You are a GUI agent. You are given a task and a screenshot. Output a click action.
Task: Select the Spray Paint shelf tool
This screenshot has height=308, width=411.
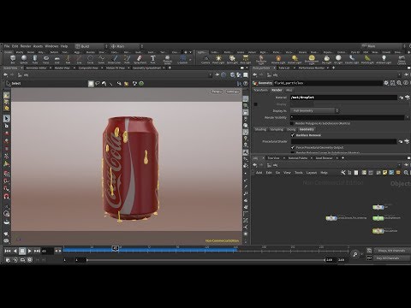[140, 59]
